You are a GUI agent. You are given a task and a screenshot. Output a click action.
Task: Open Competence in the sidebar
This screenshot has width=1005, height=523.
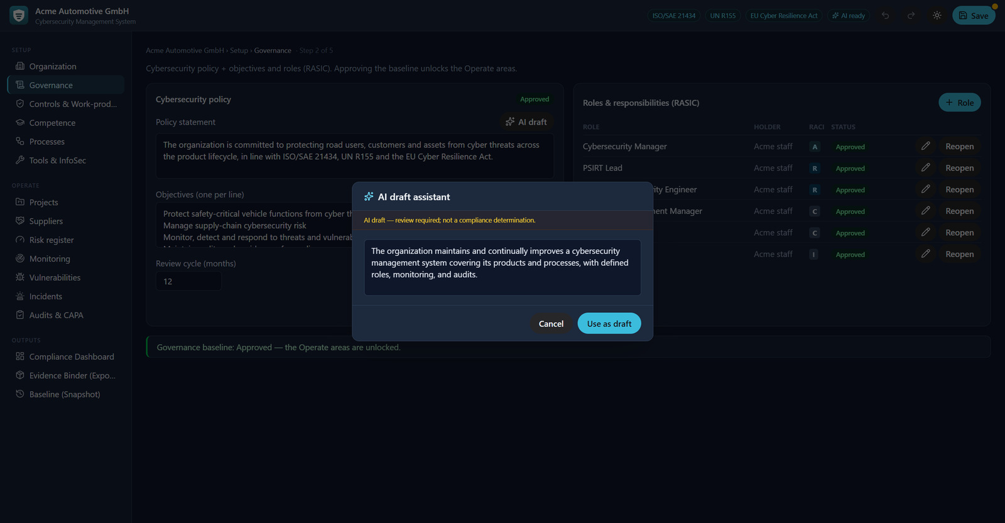(66, 123)
